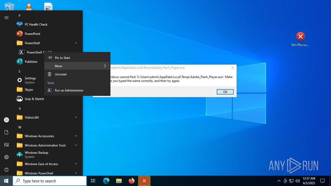Open Recycle Bin on desktop

click(9, 6)
